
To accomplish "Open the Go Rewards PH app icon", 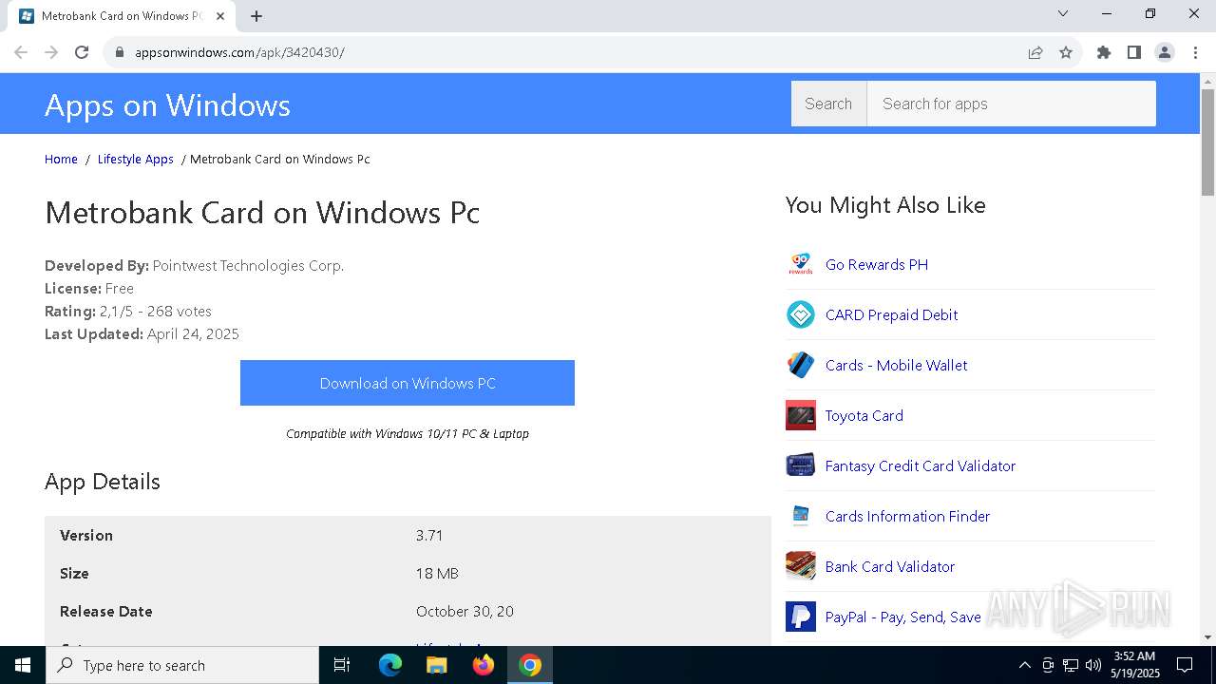I will click(x=801, y=264).
